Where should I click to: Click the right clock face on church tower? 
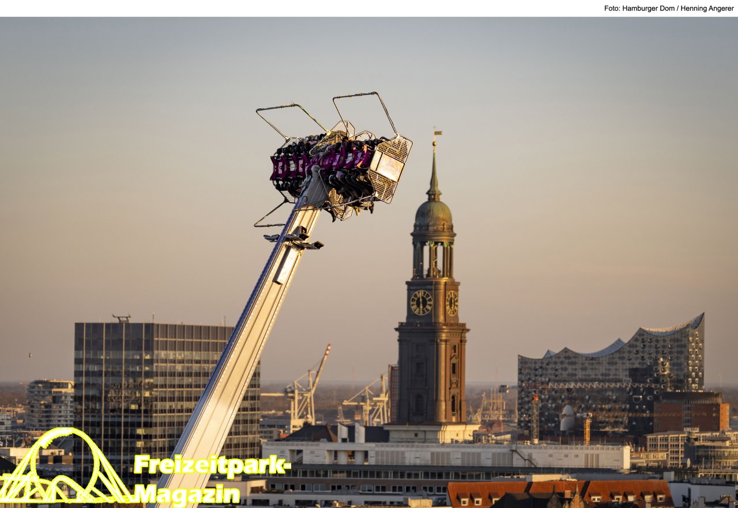click(x=451, y=302)
